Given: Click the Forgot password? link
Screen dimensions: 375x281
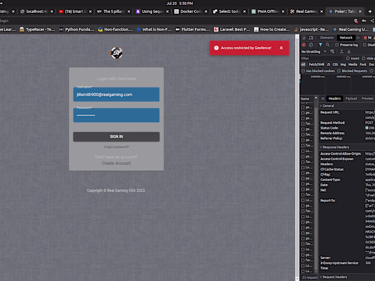Looking at the screenshot, I should pos(116,147).
